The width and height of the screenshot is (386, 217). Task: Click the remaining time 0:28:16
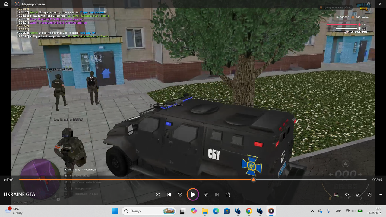click(x=377, y=180)
